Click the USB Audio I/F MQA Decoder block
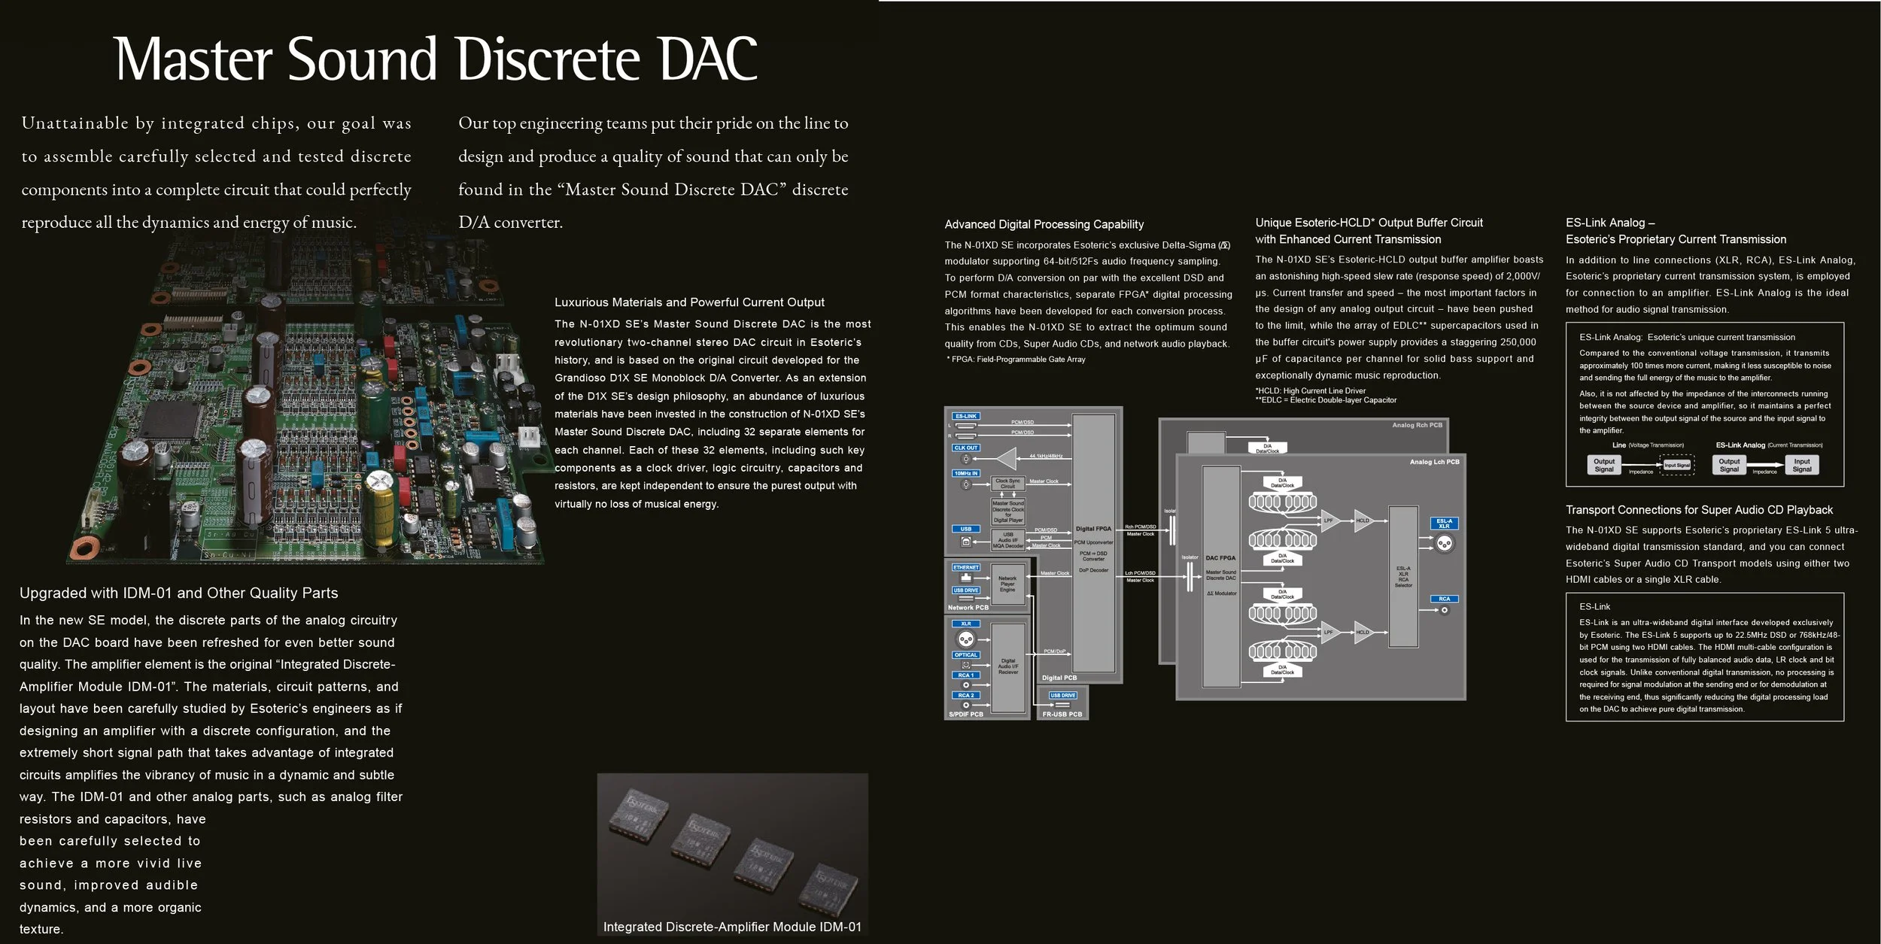The height and width of the screenshot is (944, 1881). pyautogui.click(x=1008, y=540)
